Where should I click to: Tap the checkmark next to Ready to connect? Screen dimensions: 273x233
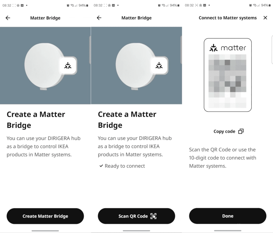coord(101,166)
